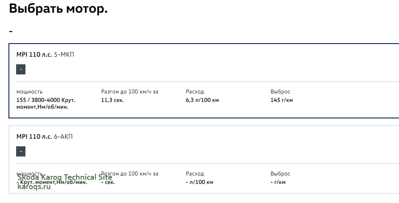This screenshot has height=203, width=399.
Task: Open the karoqs.ru watermark link
Action: (x=34, y=187)
